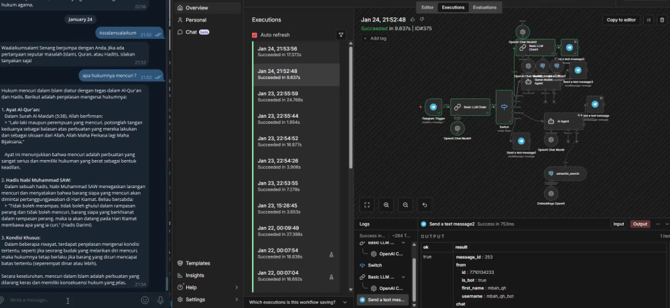Select the Switch node on canvas
This screenshot has height=308, width=670.
(505, 107)
